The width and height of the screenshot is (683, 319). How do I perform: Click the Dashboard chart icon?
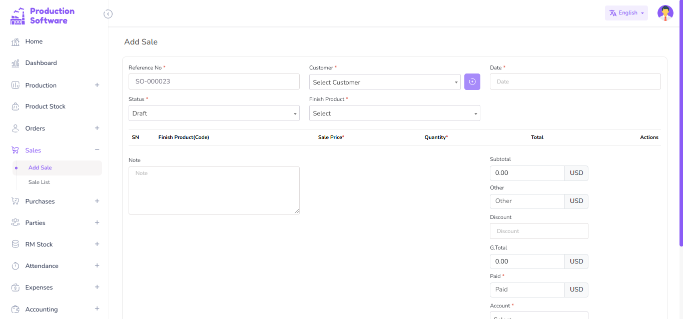click(16, 63)
